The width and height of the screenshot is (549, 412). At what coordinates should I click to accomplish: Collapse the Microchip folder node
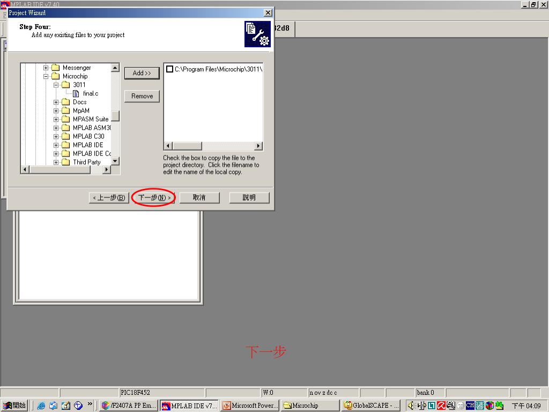tap(46, 76)
